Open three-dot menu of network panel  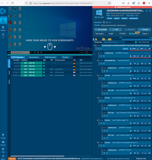coord(91,57)
